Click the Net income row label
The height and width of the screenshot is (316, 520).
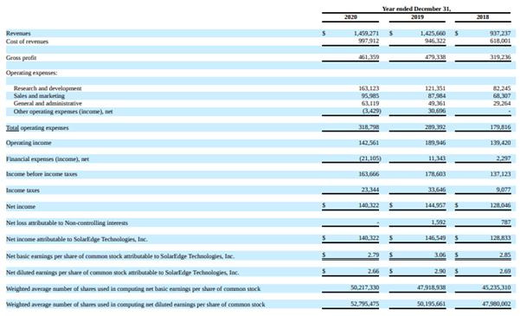coord(21,206)
